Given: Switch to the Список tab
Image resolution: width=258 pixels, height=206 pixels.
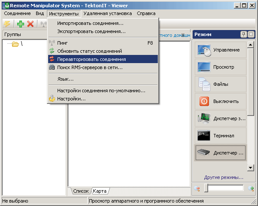Looking at the screenshot, I should pos(81,191).
